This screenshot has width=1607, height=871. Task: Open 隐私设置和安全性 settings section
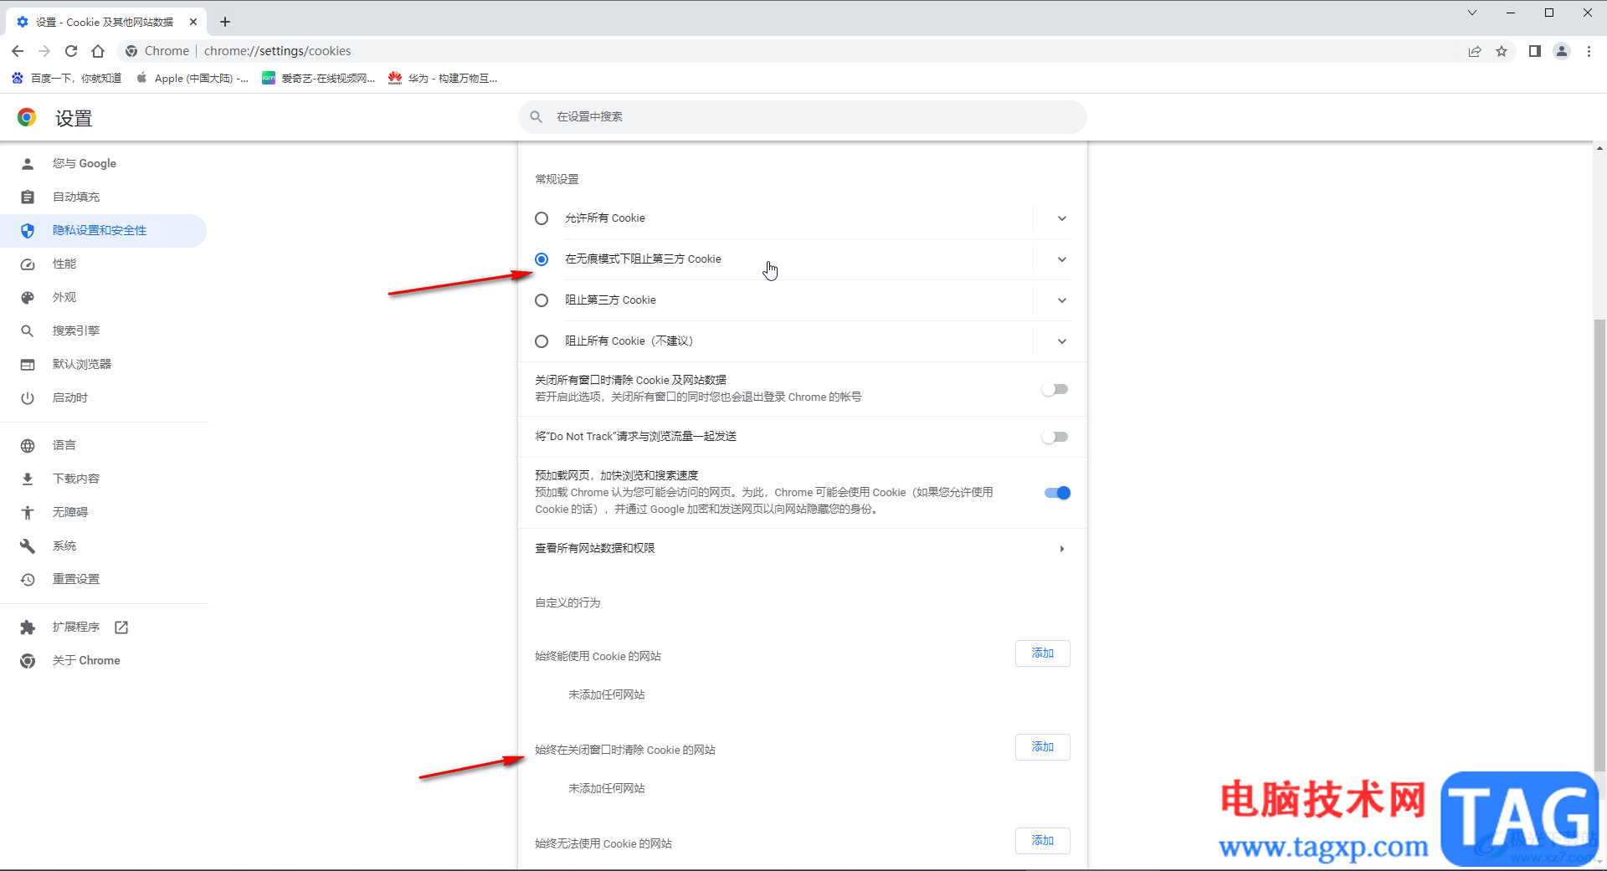click(x=104, y=230)
